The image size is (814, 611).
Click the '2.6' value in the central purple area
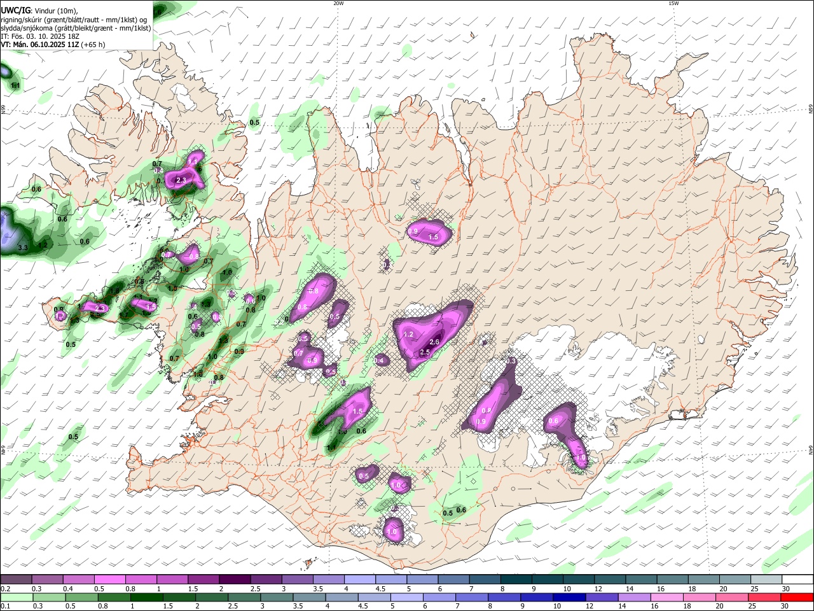click(x=435, y=342)
